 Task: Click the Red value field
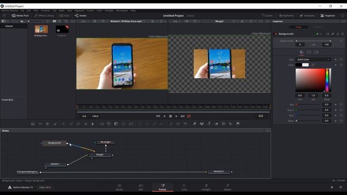tap(326, 105)
